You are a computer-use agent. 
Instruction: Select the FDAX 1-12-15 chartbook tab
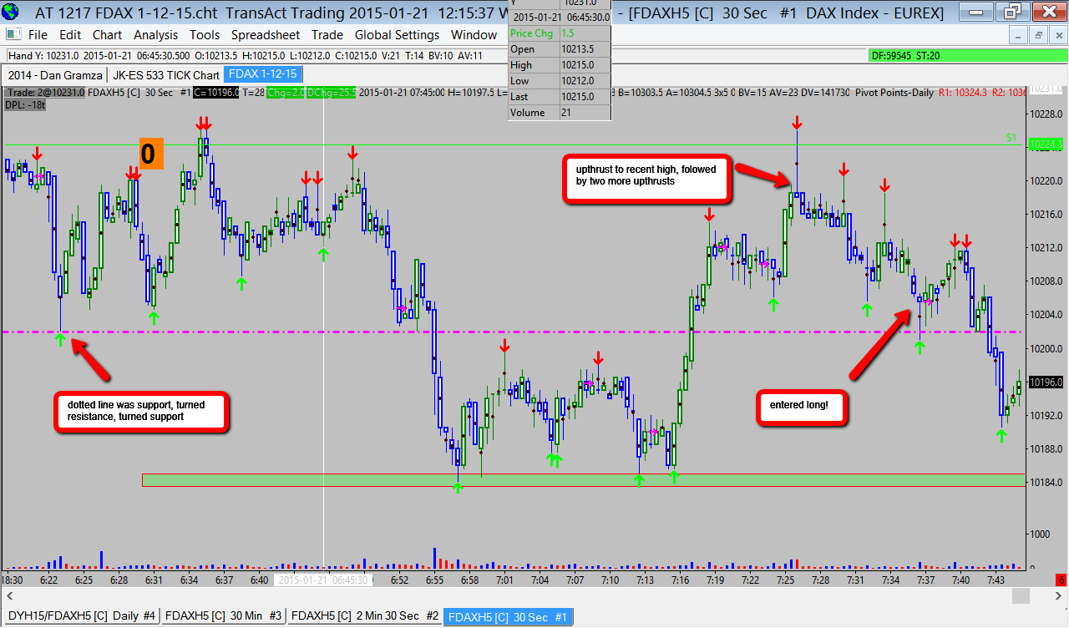pyautogui.click(x=263, y=74)
